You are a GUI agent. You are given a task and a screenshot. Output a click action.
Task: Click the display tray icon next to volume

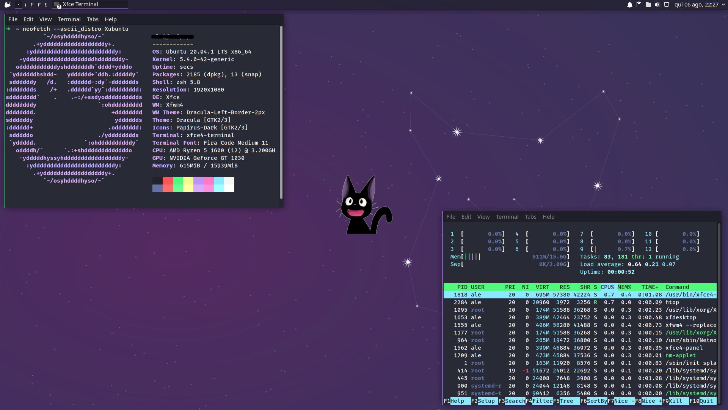point(667,5)
